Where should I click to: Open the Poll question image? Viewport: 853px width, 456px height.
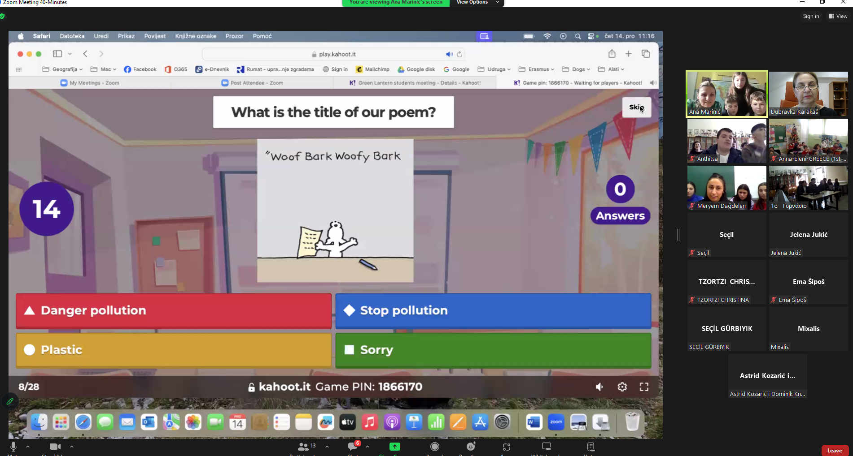335,211
